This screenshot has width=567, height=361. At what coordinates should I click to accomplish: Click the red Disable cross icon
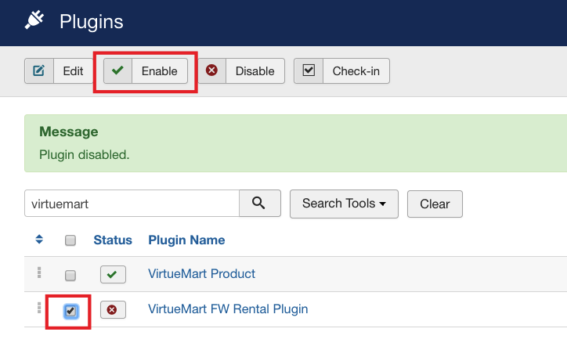click(211, 71)
